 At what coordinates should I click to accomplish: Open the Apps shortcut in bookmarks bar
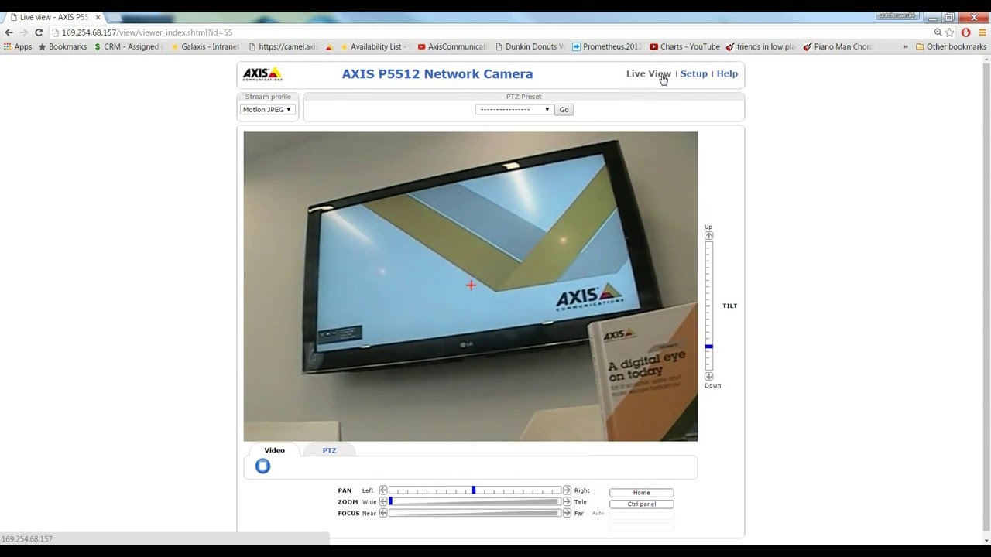tap(18, 46)
